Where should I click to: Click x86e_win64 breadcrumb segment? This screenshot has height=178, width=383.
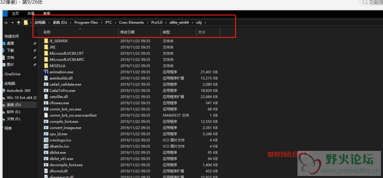coord(179,22)
